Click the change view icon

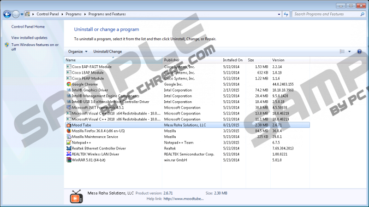pyautogui.click(x=342, y=52)
